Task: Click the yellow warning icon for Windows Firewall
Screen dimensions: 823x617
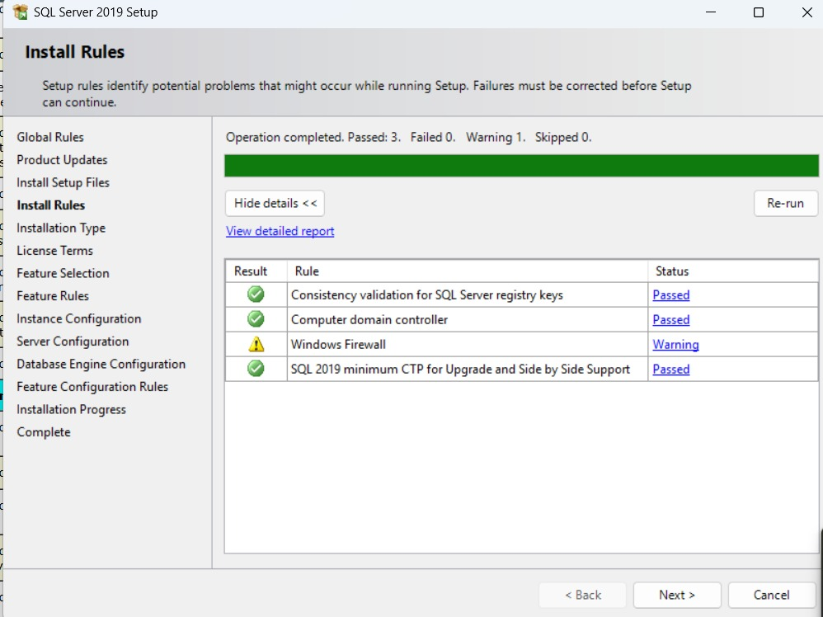Action: tap(256, 344)
